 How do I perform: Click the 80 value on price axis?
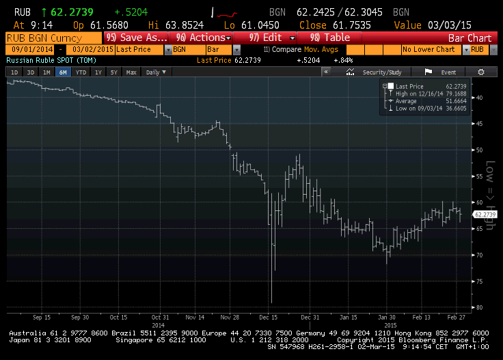point(479,307)
